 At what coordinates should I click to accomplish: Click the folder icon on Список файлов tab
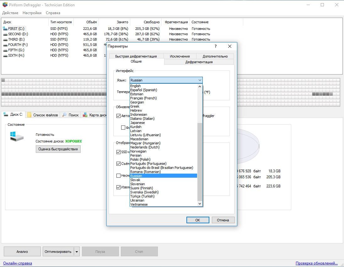(29, 115)
